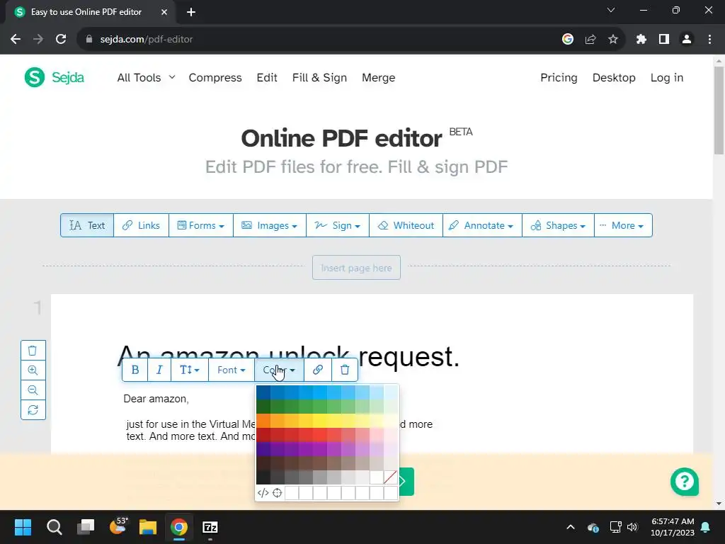Pick the dark purple color swatch

pos(263,449)
